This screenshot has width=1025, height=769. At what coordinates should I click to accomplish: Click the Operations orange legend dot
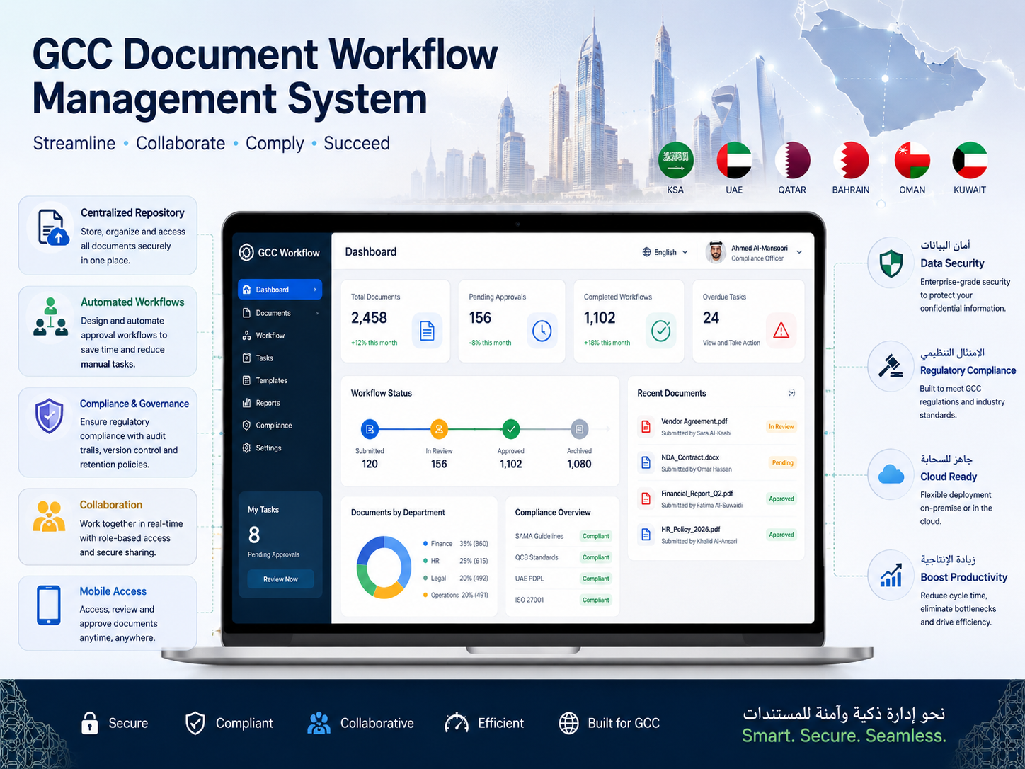pyautogui.click(x=425, y=595)
